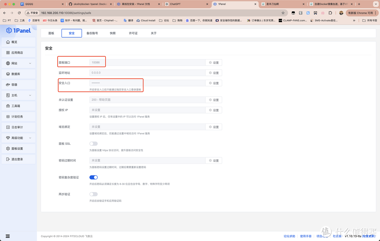
Task: Expand the 网站 sidebar submenu
Action: [x=30, y=63]
